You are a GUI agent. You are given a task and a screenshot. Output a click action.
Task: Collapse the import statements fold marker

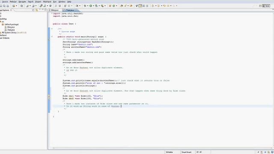click(x=52, y=13)
